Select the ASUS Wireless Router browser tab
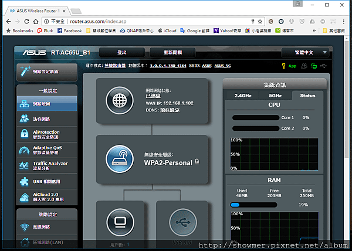Screen dimensions: 352x251 point(37,11)
